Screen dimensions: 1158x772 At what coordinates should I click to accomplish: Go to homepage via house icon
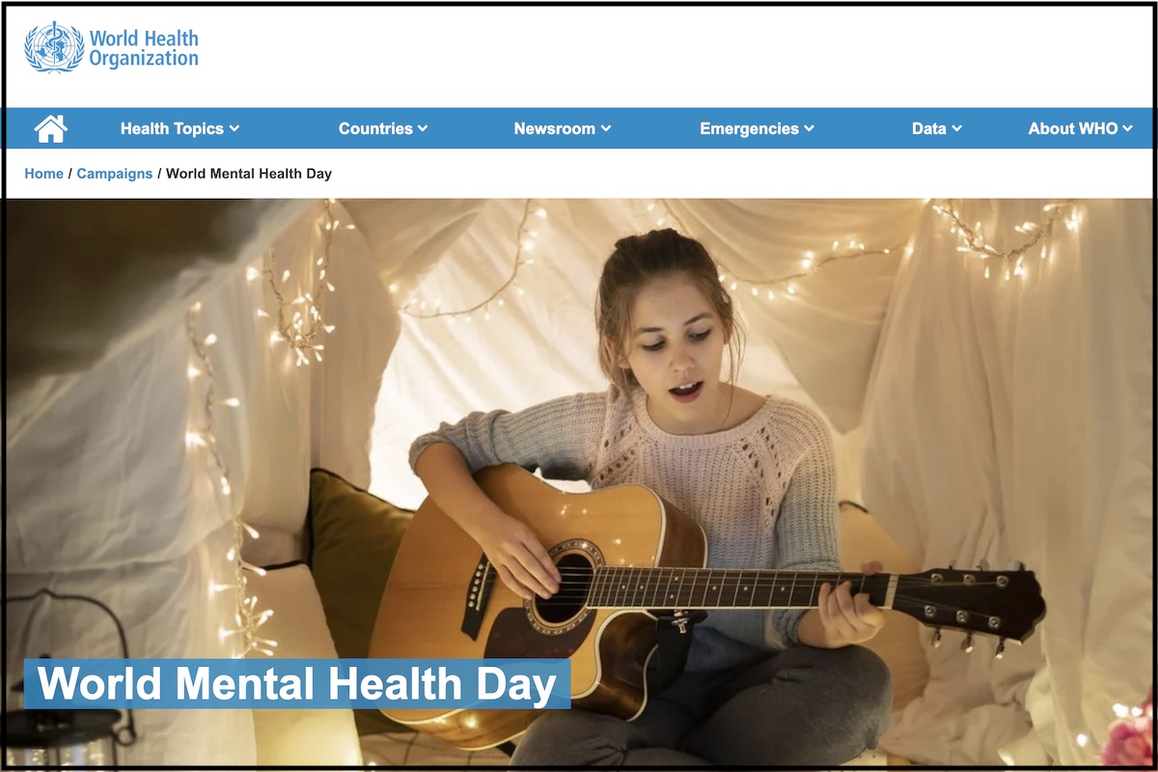(51, 128)
